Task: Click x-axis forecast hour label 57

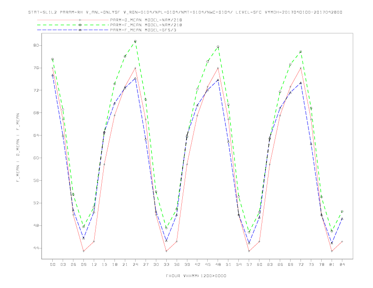Action: [249, 264]
